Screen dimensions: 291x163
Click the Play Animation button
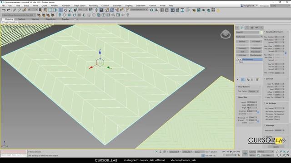(x=231, y=152)
